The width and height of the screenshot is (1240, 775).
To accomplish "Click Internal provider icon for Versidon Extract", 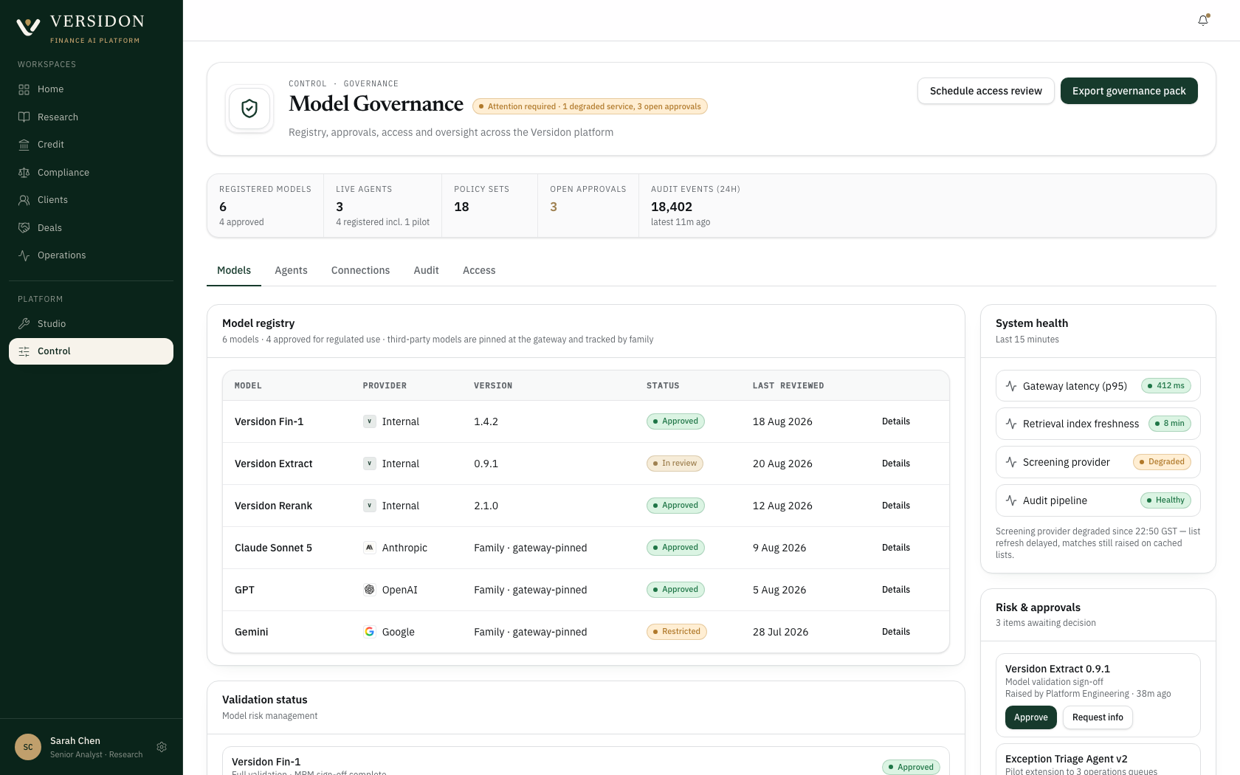I will (x=370, y=464).
